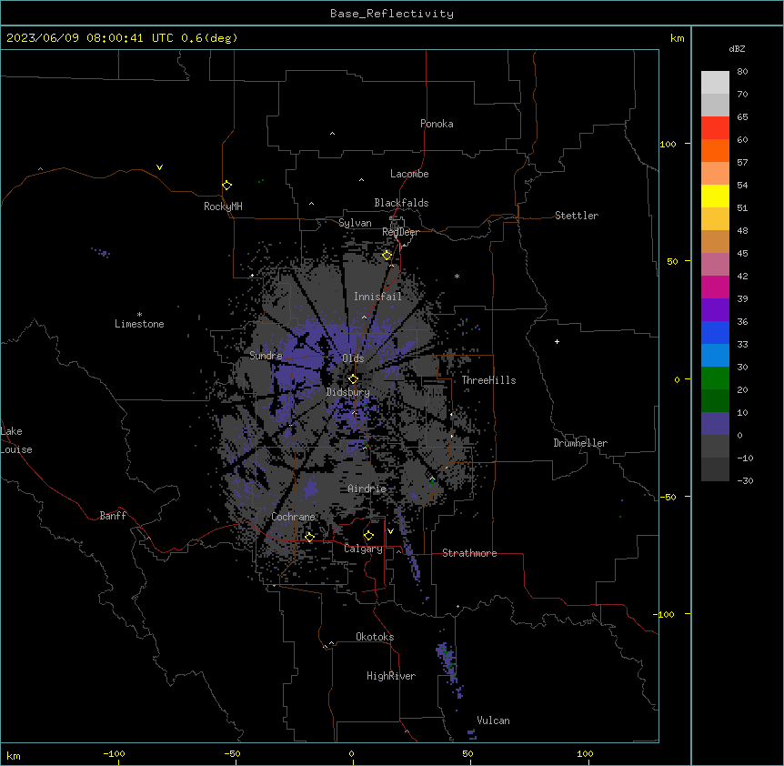784x766 pixels.
Task: Click the 100 km tick on right axis
Action: tap(668, 144)
